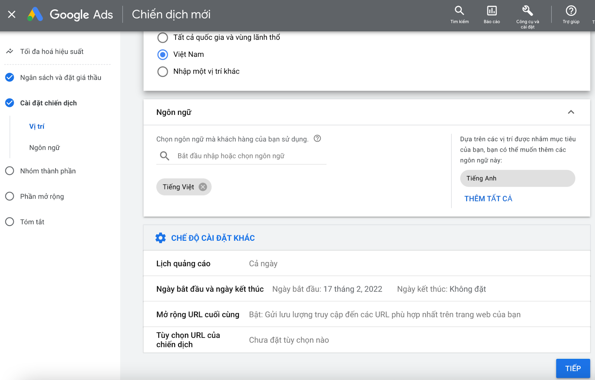Click Tối đa hoá hiệu suất label
595x380 pixels.
52,51
